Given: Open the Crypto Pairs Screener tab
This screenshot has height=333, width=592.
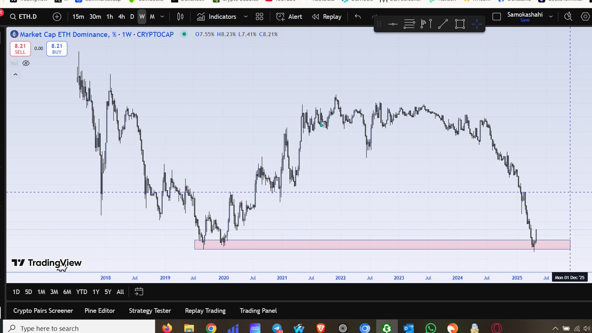Looking at the screenshot, I should pos(43,310).
